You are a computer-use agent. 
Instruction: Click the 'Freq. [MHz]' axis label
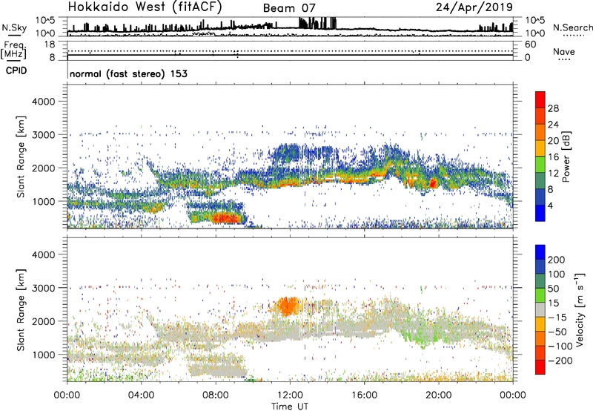click(14, 50)
